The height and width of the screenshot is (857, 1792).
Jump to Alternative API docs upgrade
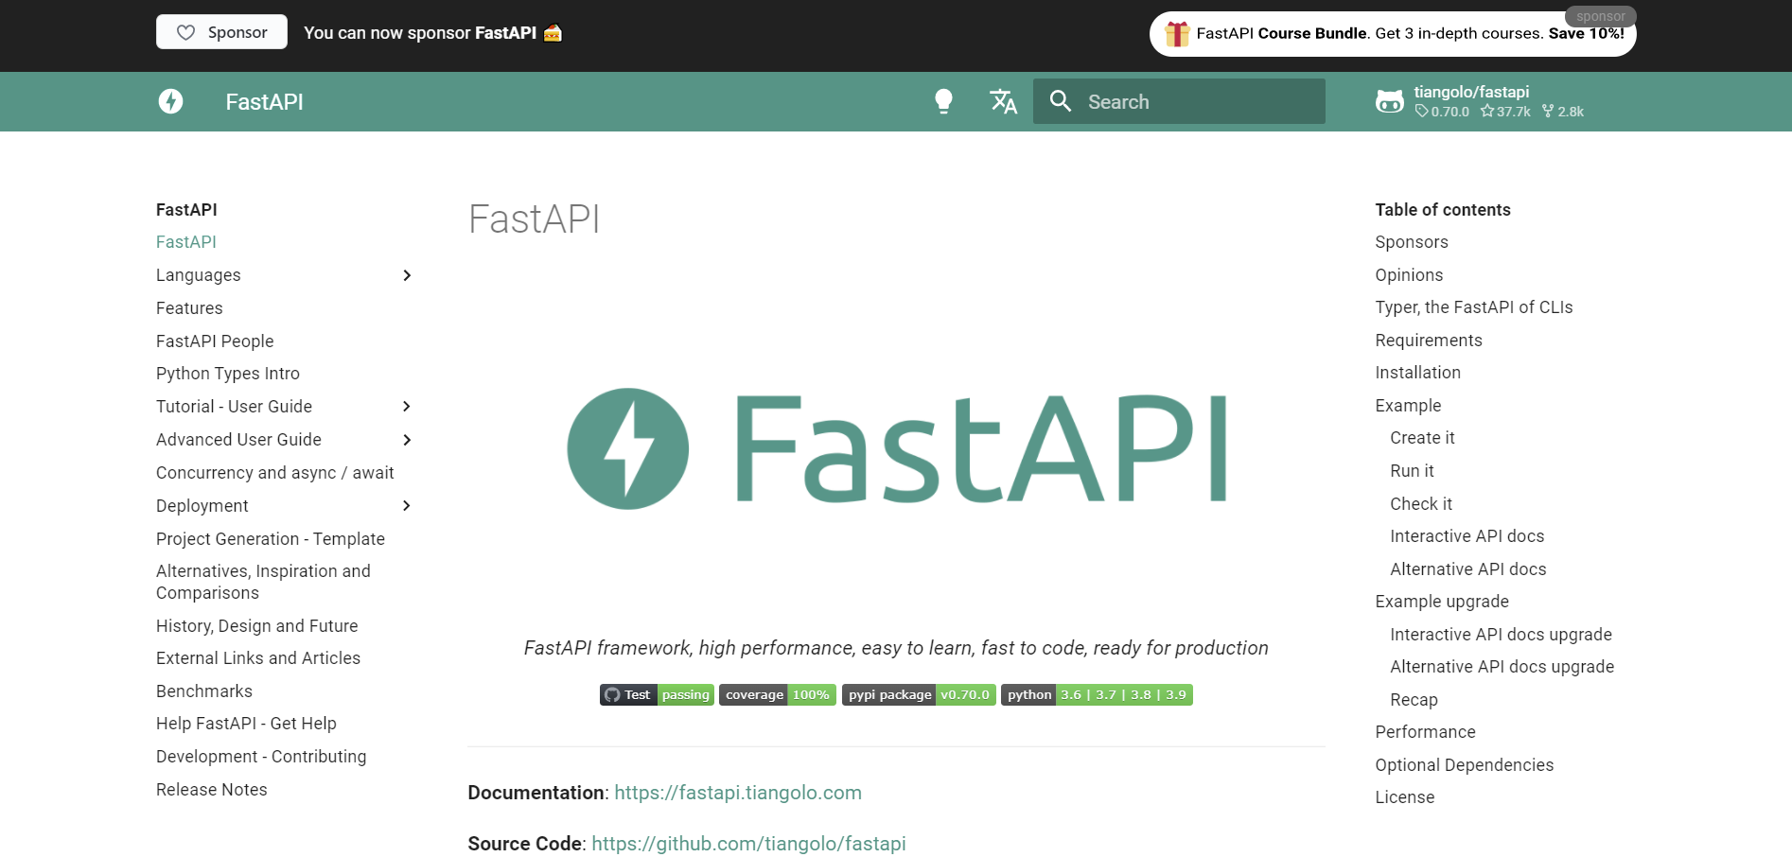(x=1502, y=667)
